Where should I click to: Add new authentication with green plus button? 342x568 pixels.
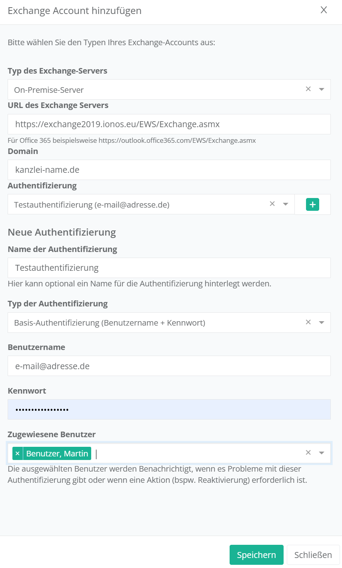(312, 204)
